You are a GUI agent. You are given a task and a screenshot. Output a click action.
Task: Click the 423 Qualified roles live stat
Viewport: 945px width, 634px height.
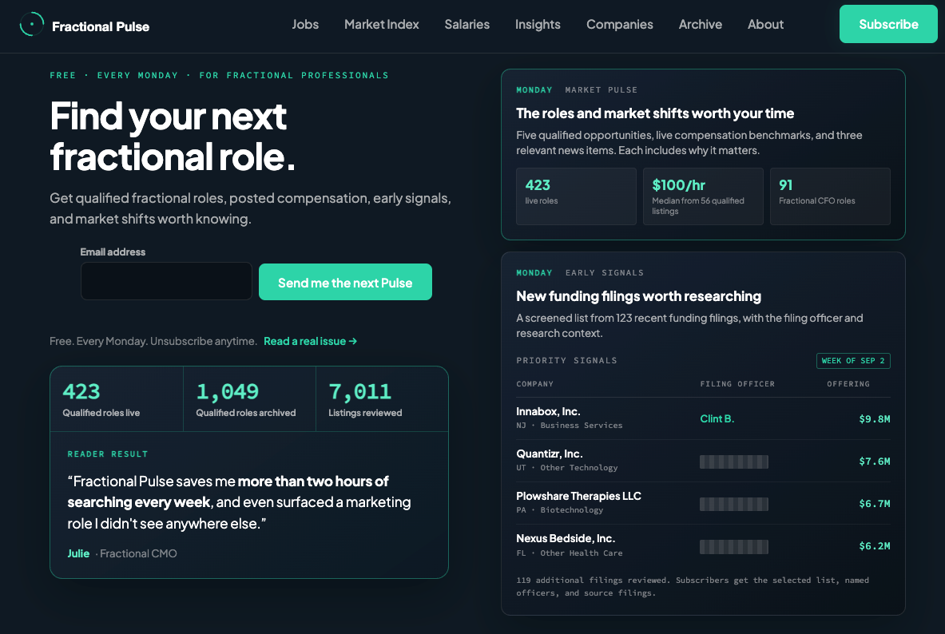coord(117,399)
